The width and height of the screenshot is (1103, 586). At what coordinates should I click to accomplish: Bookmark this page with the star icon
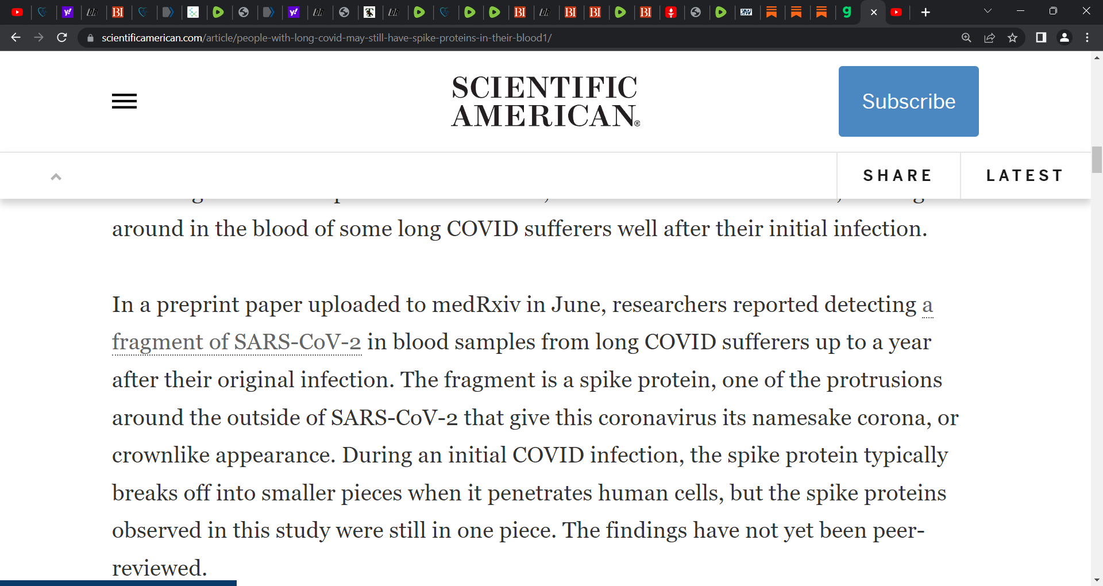1012,38
